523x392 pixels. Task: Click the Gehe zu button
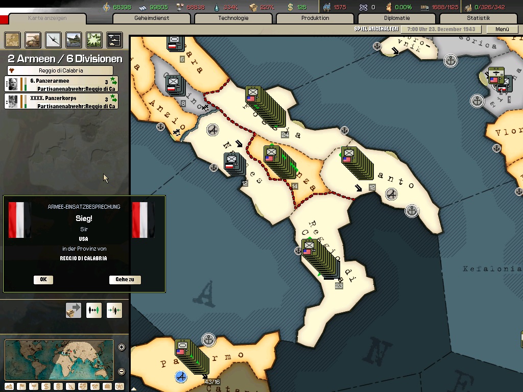(x=125, y=279)
